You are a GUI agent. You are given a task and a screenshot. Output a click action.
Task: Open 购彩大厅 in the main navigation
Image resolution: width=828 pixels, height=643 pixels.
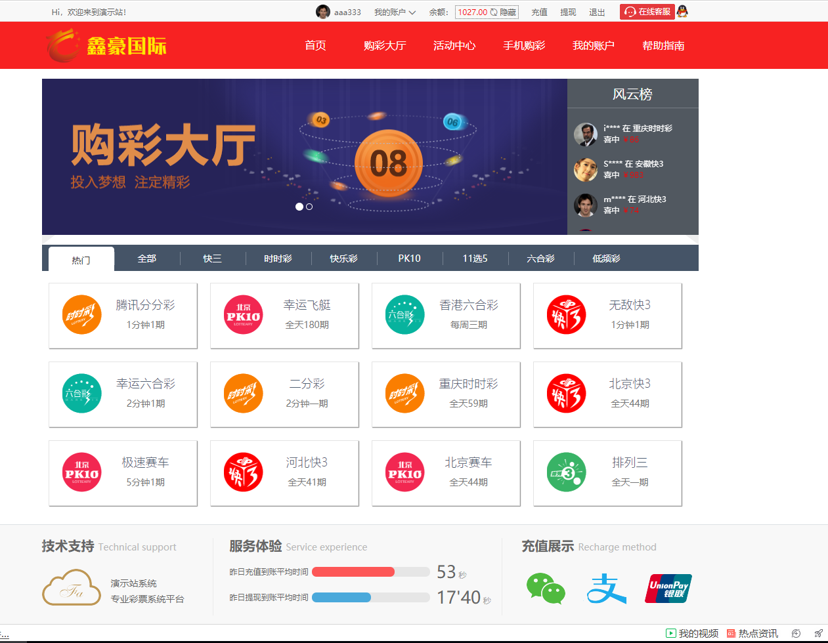coord(385,45)
